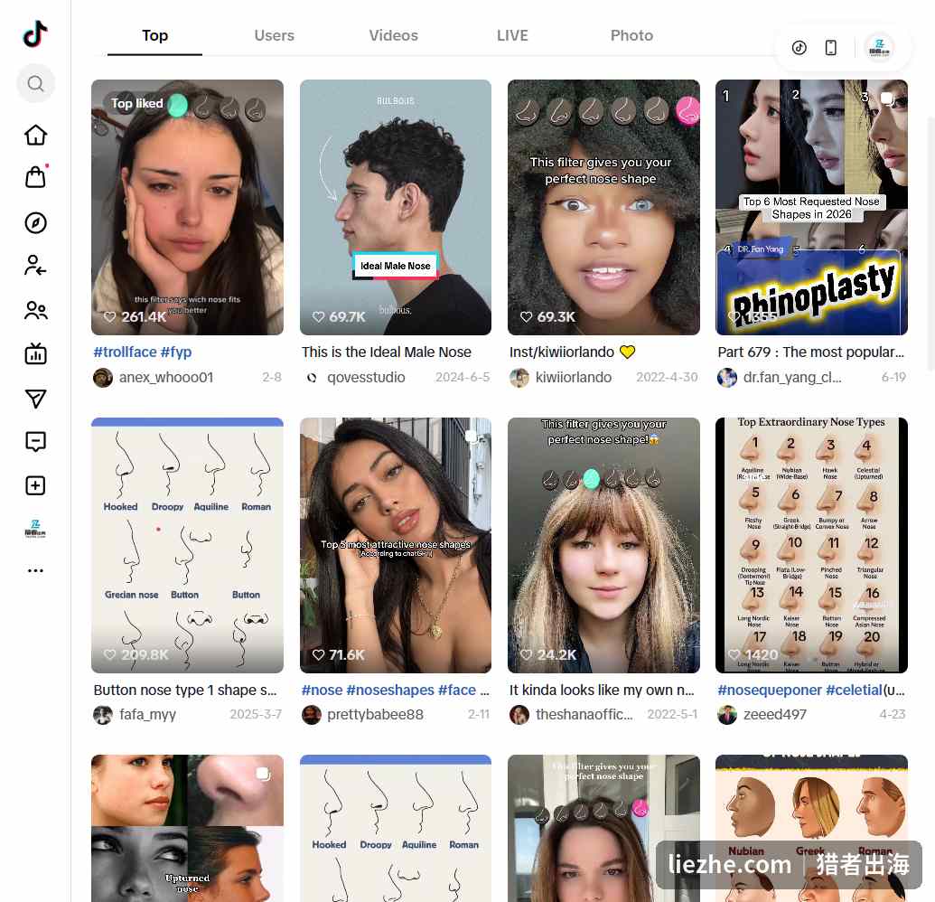935x902 pixels.
Task: Click zeeed497's avatar picture
Action: [x=727, y=715]
